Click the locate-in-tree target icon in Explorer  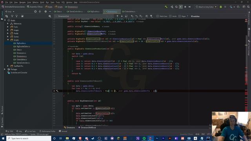[35, 11]
